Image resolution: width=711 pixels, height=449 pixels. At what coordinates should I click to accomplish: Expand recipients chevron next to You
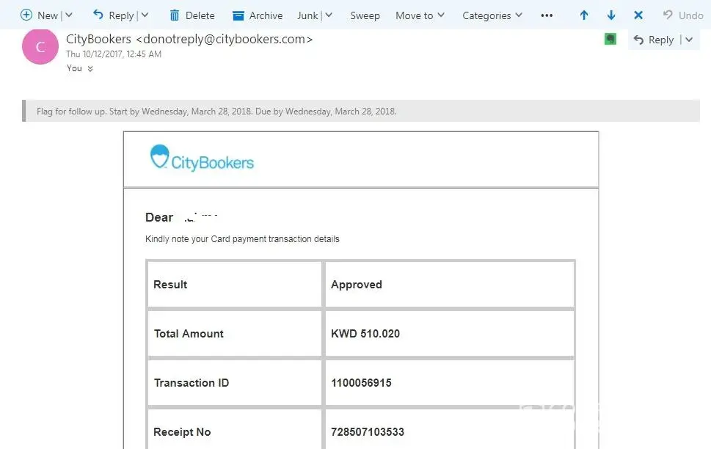90,69
